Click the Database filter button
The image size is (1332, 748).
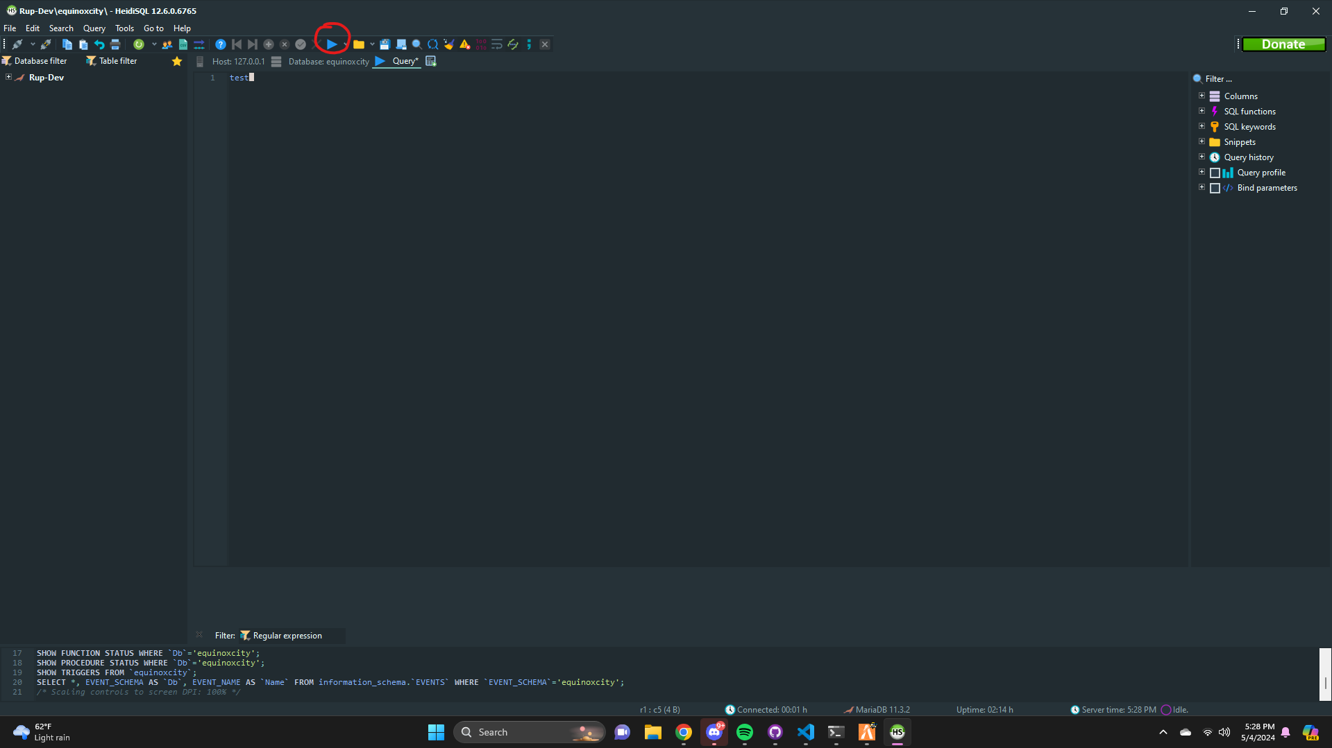(x=34, y=60)
